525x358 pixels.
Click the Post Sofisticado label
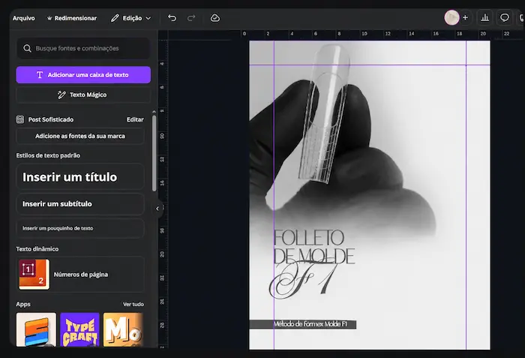coord(50,119)
